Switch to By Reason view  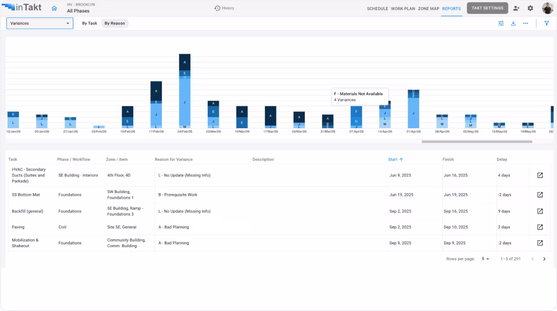pyautogui.click(x=115, y=23)
